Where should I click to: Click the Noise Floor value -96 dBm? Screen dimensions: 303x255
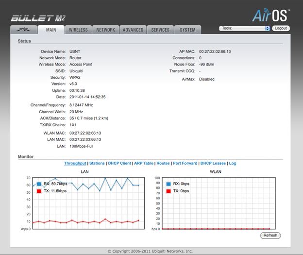(x=206, y=64)
